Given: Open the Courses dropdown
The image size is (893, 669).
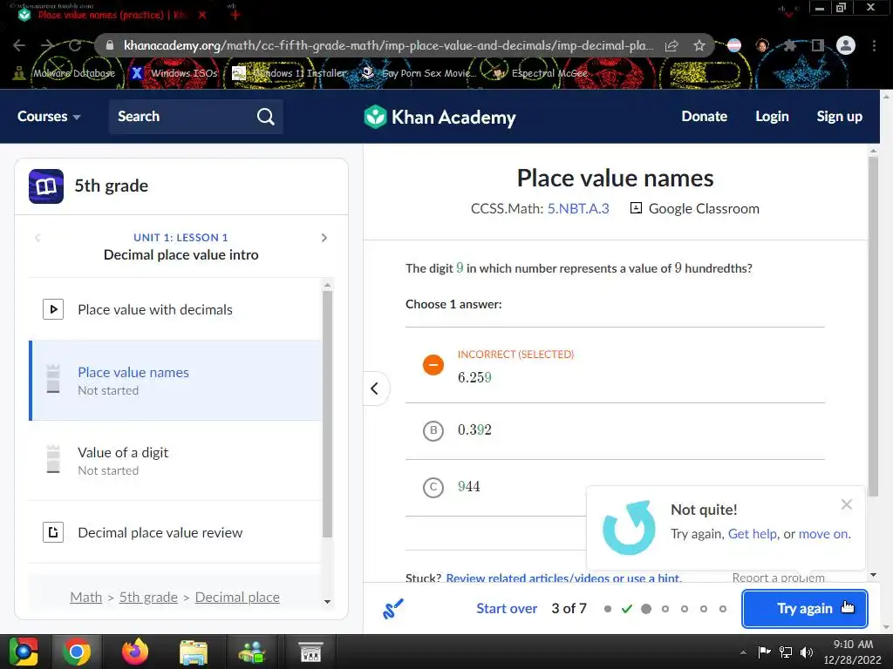Looking at the screenshot, I should 49,117.
